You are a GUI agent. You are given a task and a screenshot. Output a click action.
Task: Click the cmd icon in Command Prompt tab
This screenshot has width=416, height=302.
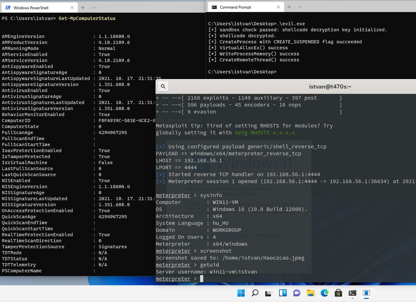point(215,7)
